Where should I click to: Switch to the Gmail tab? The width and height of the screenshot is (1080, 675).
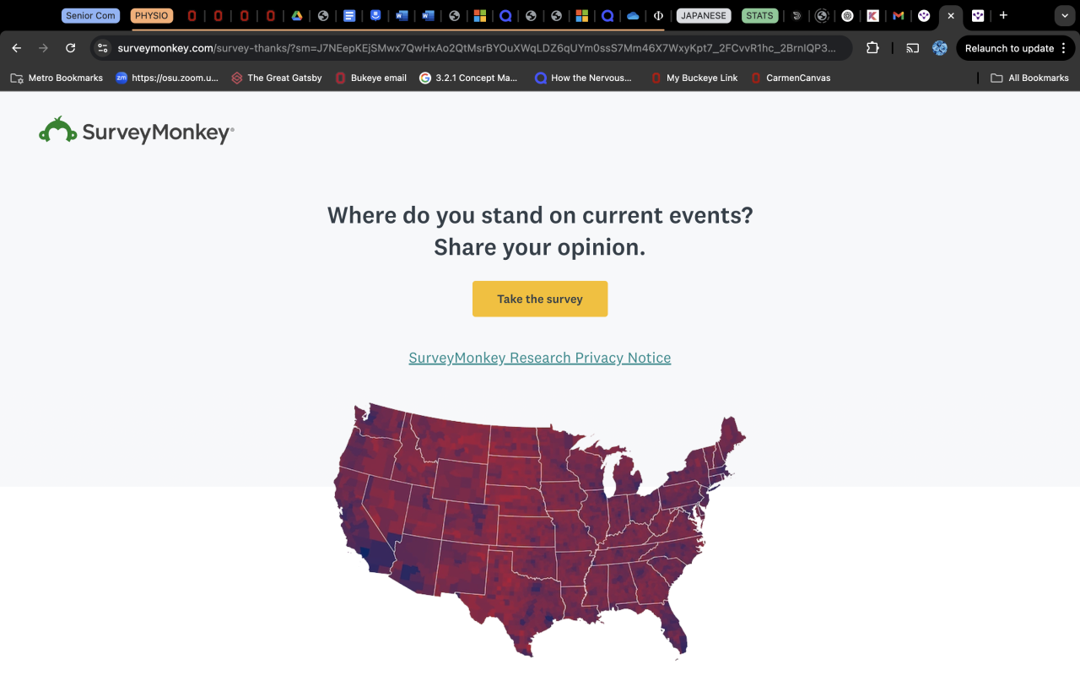(899, 15)
